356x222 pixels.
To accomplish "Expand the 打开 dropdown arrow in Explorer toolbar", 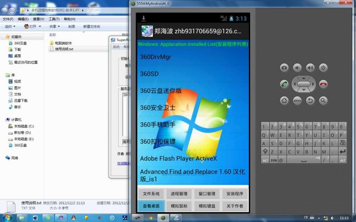I will coord(40,27).
